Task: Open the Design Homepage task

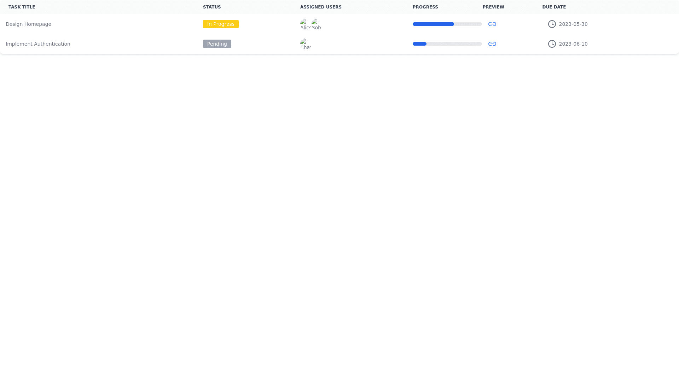Action: tap(28, 24)
